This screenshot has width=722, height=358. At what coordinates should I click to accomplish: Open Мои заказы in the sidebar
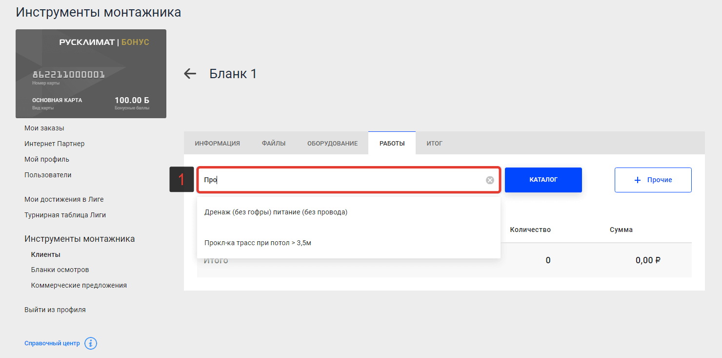pos(44,128)
